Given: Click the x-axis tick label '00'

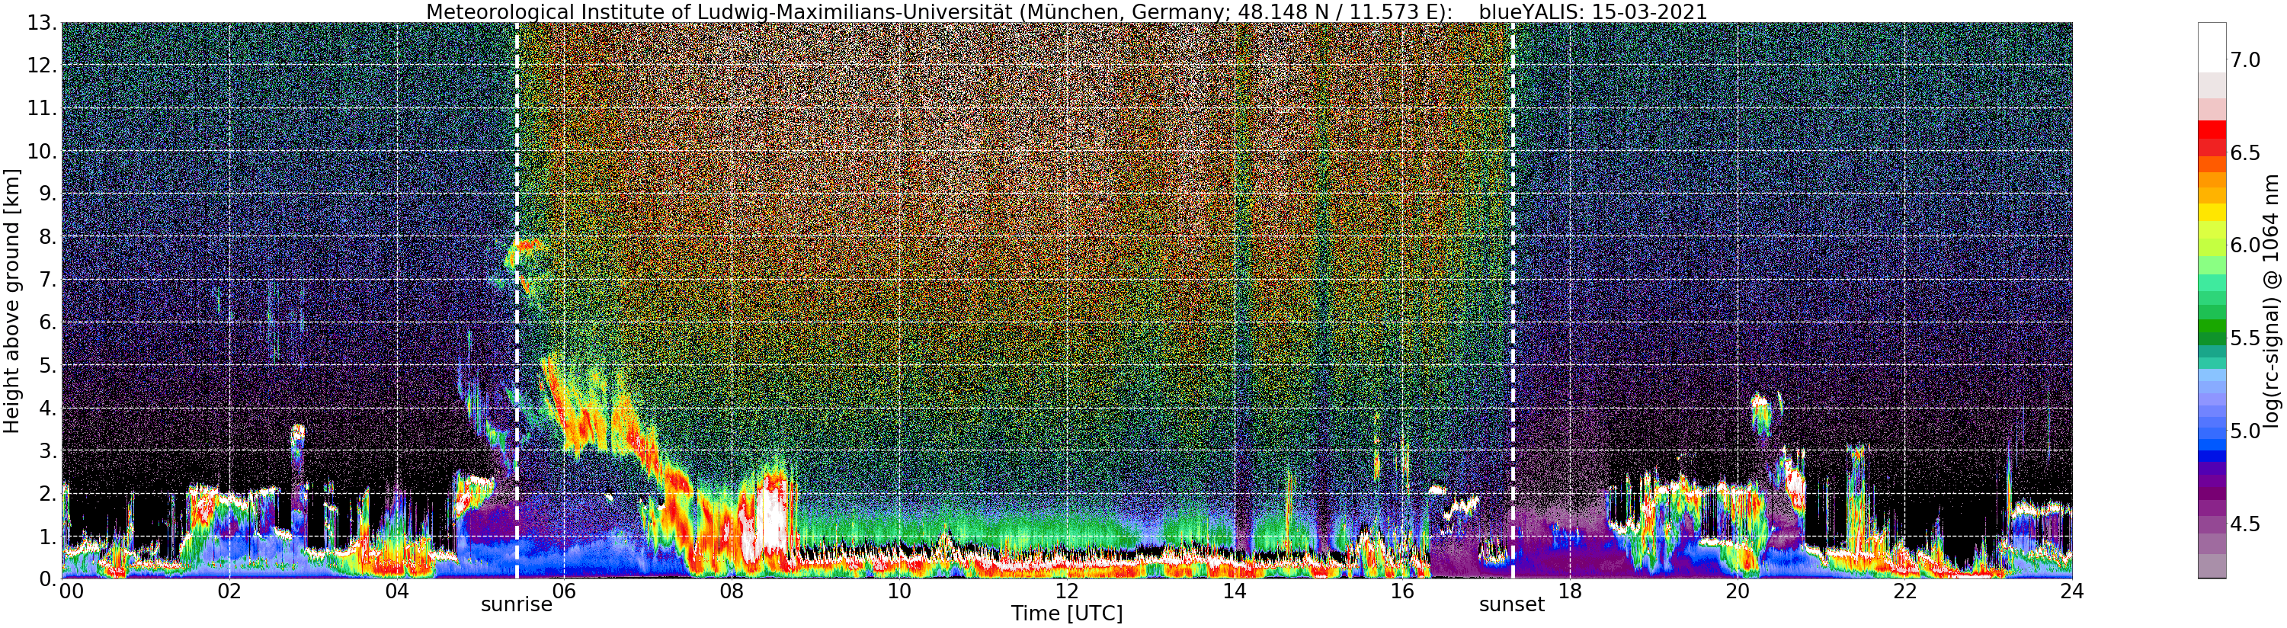Looking at the screenshot, I should [x=71, y=592].
